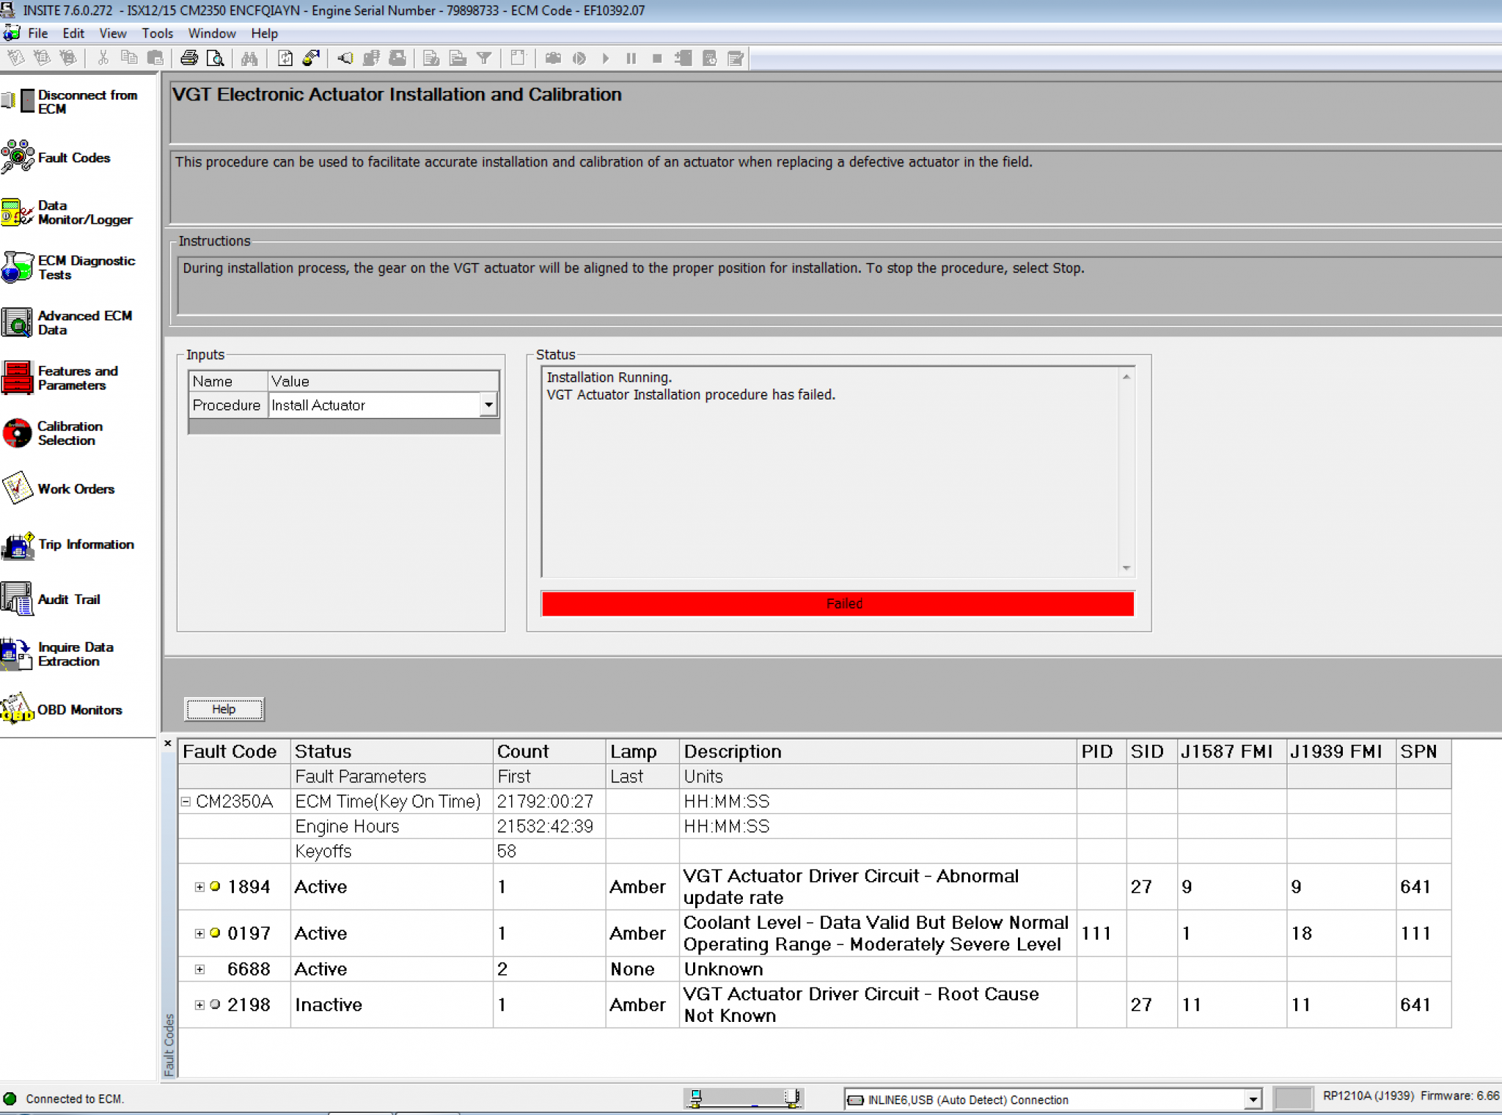Click the Filter funnel toolbar icon

click(x=484, y=58)
